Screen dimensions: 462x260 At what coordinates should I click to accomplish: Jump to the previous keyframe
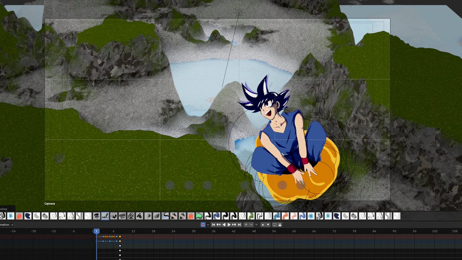218,225
